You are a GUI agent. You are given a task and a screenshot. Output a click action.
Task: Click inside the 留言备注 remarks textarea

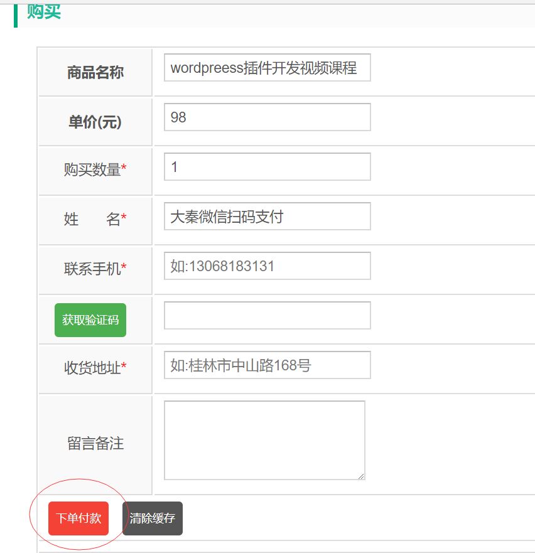pyautogui.click(x=264, y=440)
